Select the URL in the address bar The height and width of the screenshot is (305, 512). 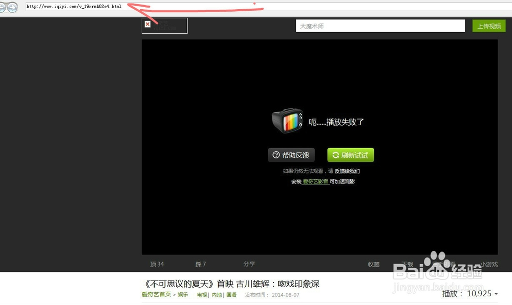(x=73, y=8)
